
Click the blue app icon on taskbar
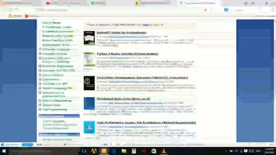pyautogui.click(x=114, y=151)
